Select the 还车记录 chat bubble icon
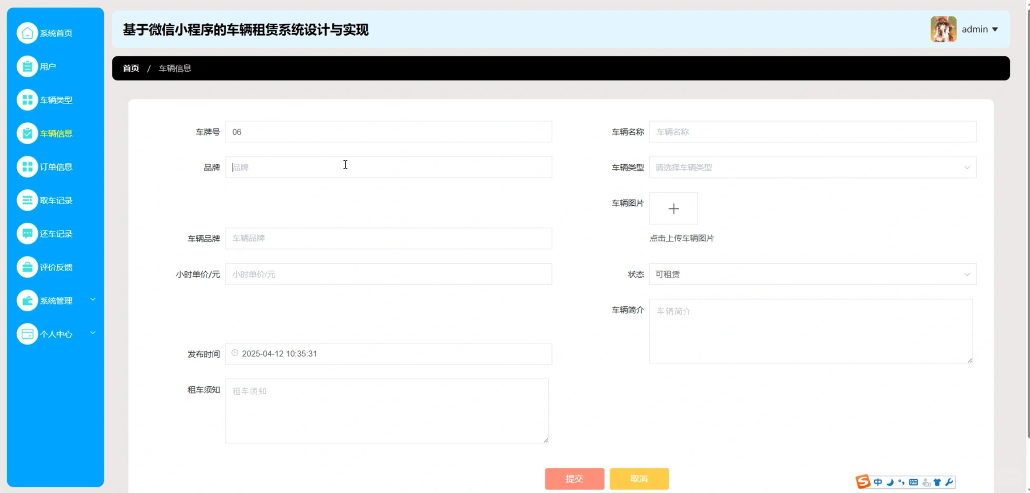 click(x=27, y=233)
